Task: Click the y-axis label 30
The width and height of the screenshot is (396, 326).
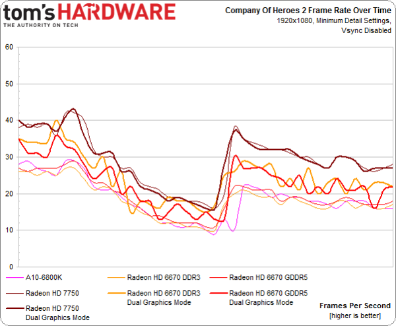Action: [9, 157]
